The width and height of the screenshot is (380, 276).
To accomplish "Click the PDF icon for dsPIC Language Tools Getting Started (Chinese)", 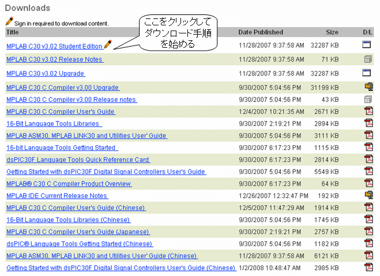I will [369, 243].
